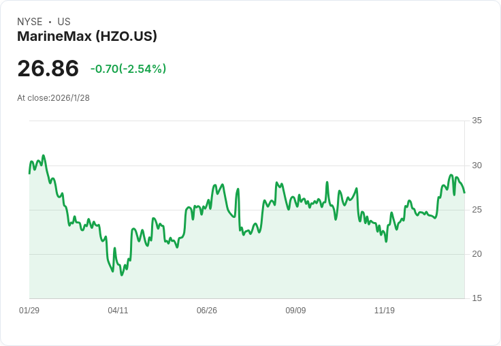Image resolution: width=501 pixels, height=346 pixels.
Task: Click the At close 2026/1/28 timestamp
Action: tap(53, 98)
